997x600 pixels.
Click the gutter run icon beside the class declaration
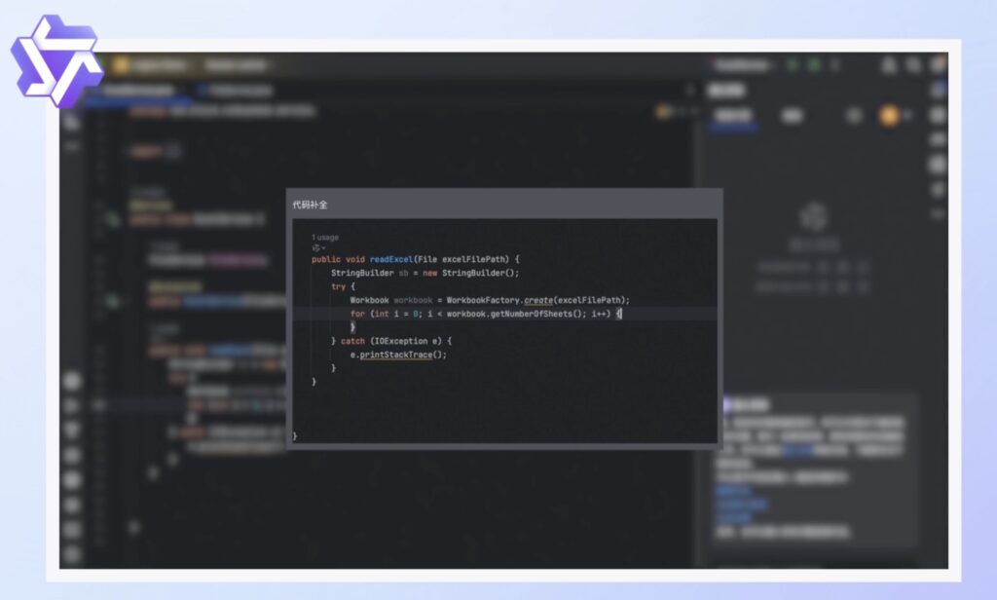(x=112, y=220)
